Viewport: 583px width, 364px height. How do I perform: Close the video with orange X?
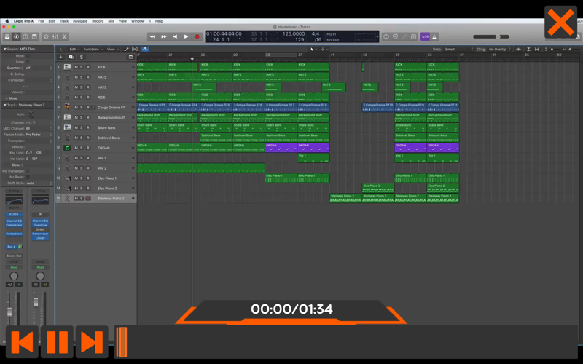(560, 23)
